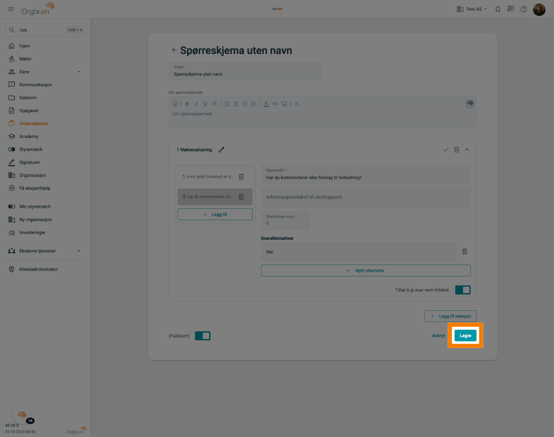Image resolution: width=554 pixels, height=437 pixels.
Task: Toggle strikethrough formatting
Action: pos(214,104)
